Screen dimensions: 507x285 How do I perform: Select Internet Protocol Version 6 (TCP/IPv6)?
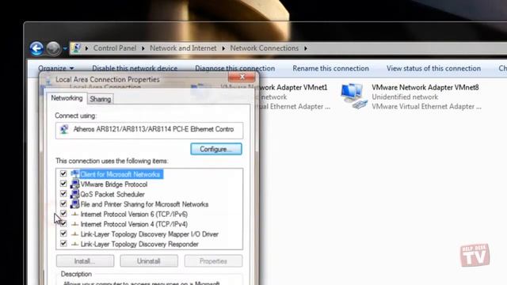coord(134,215)
